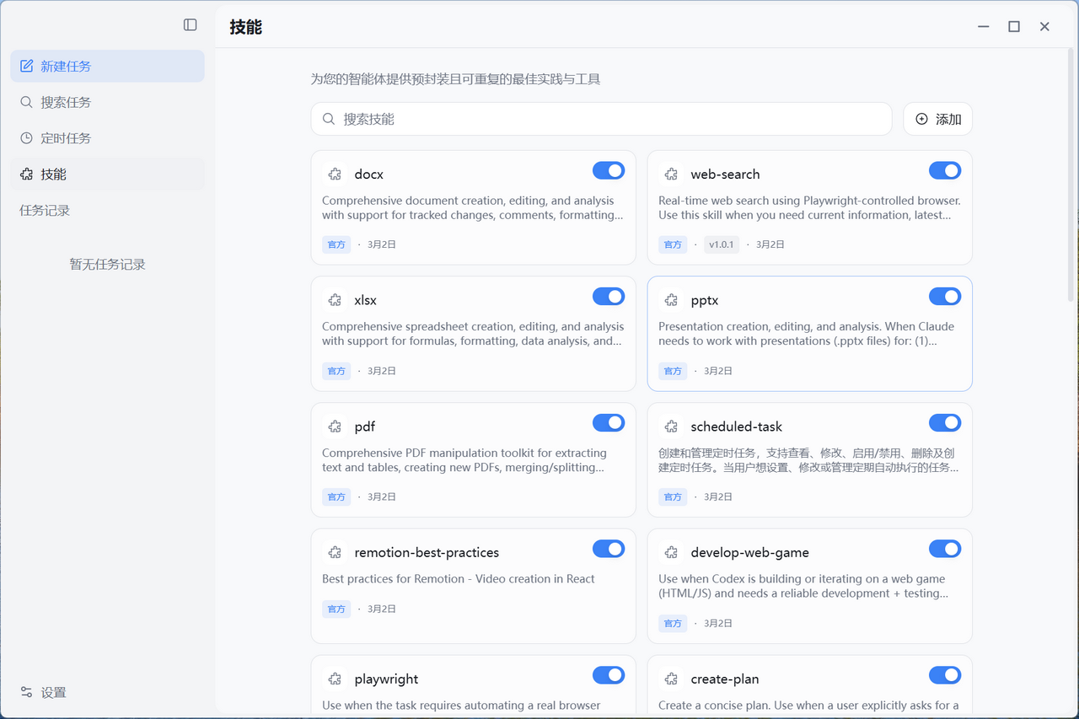Click the 官方 badge on the pdf card

[x=336, y=497]
